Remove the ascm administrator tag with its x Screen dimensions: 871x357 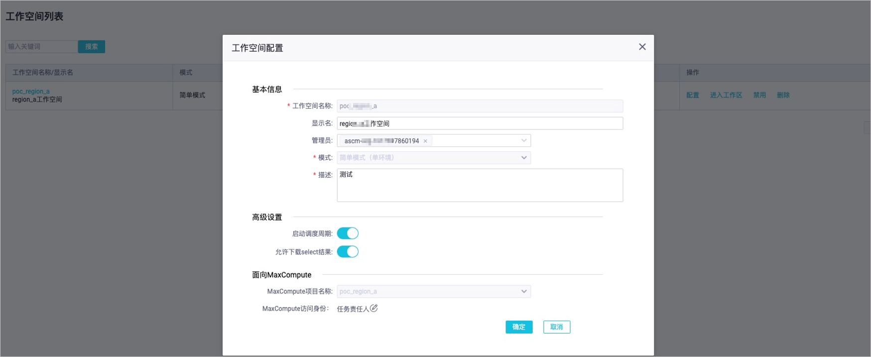(425, 141)
